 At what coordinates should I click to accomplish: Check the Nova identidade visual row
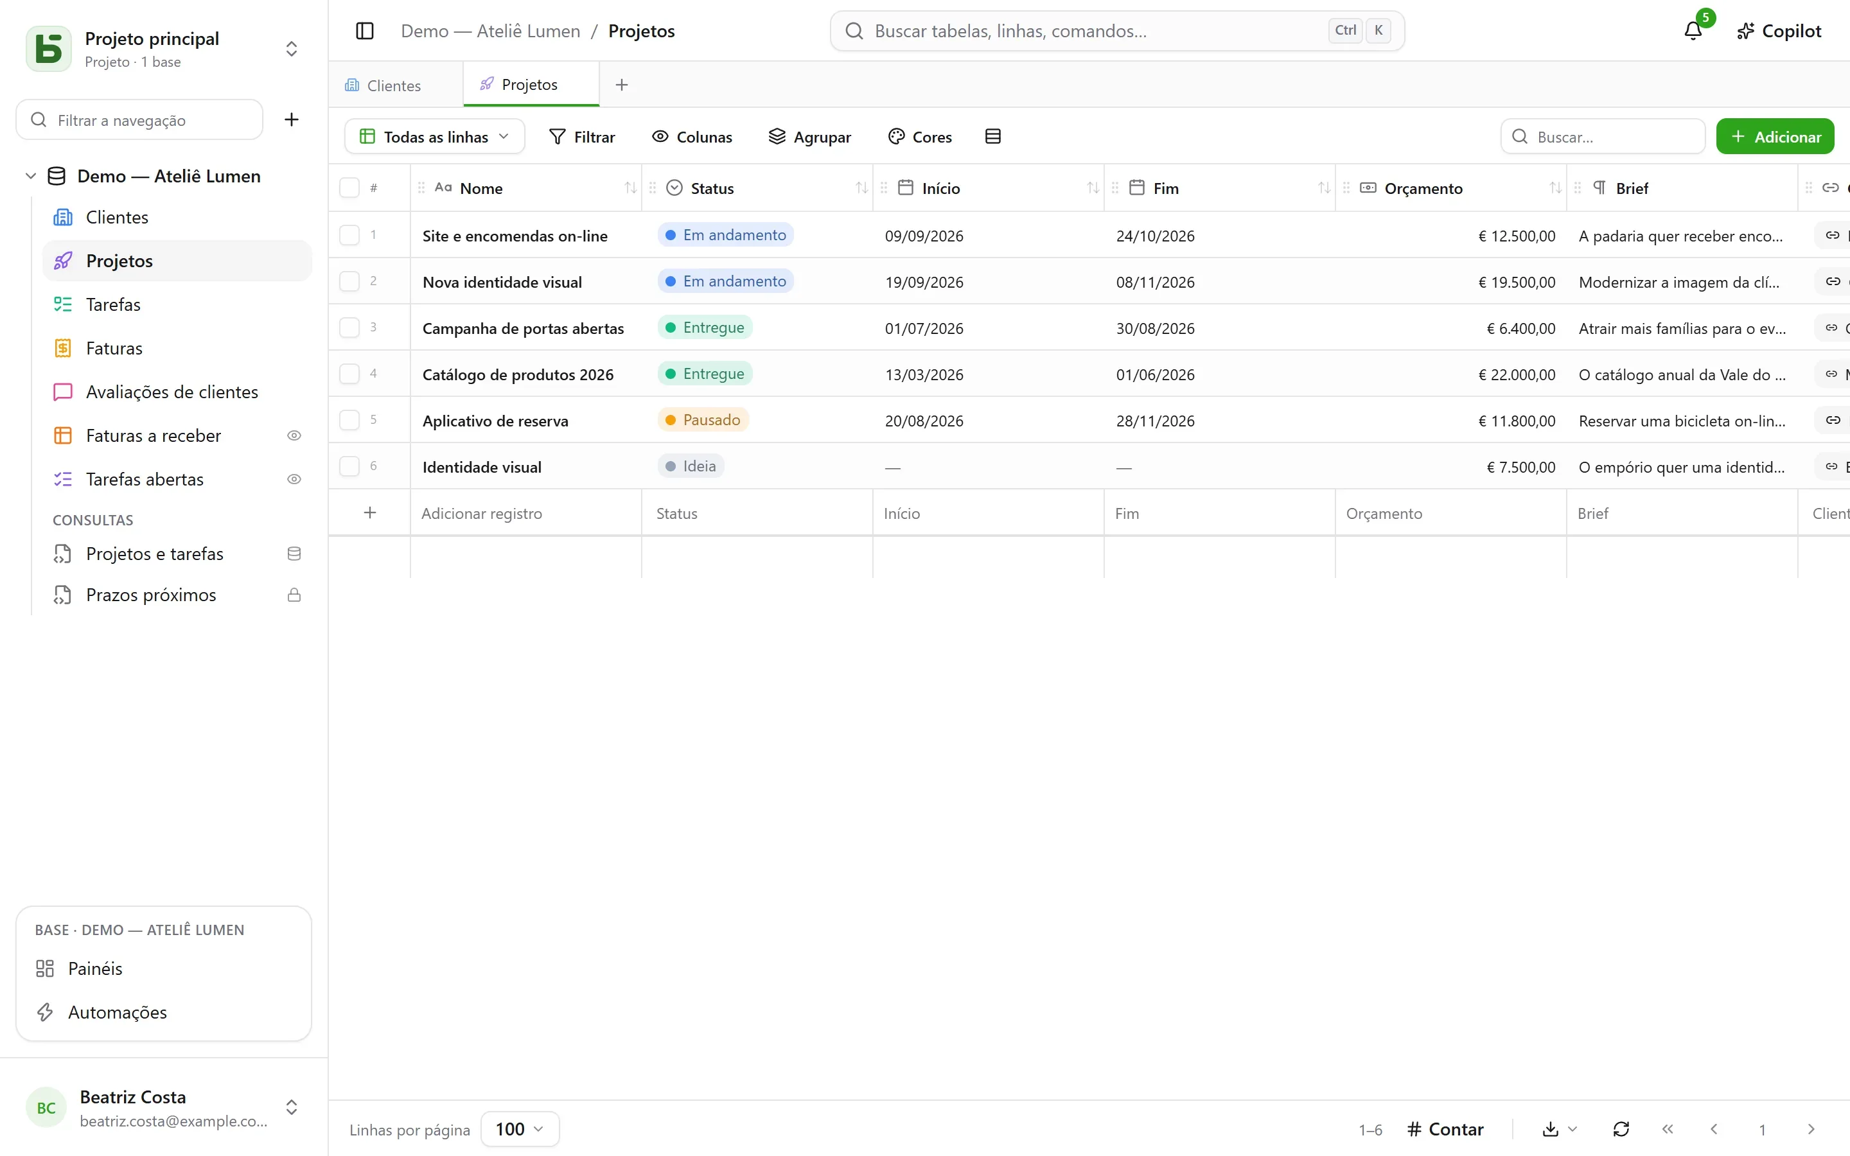[349, 281]
